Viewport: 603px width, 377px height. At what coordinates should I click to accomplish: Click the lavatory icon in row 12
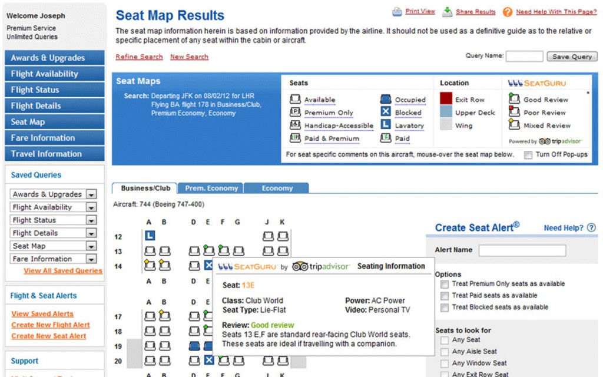coord(150,236)
